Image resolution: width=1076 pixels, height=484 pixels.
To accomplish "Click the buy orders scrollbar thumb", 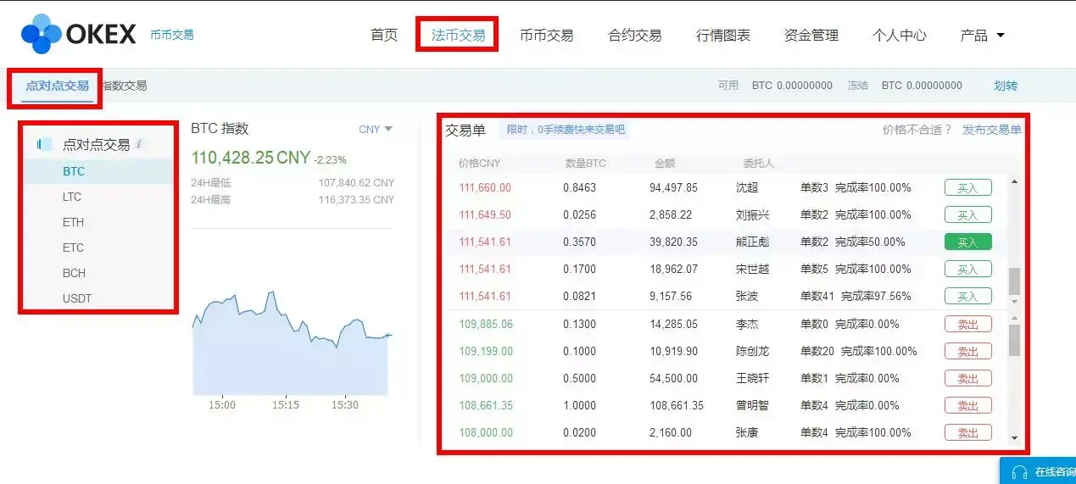I will (x=1014, y=281).
